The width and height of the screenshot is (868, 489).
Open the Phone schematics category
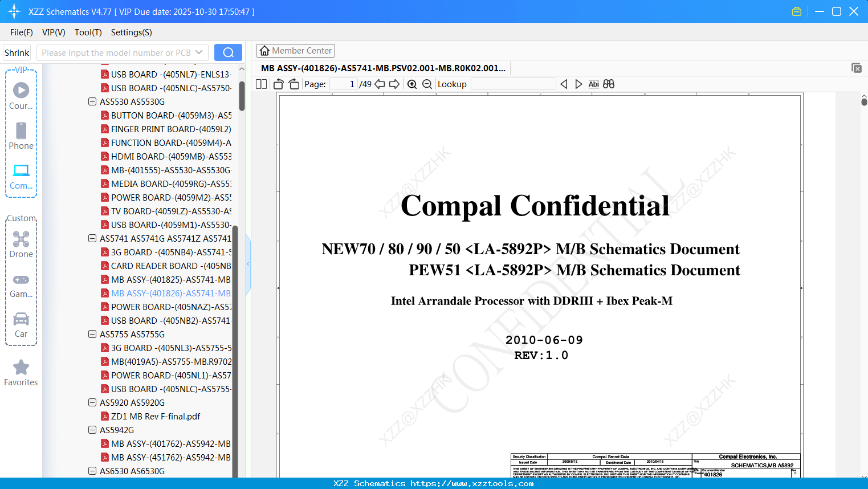21,136
